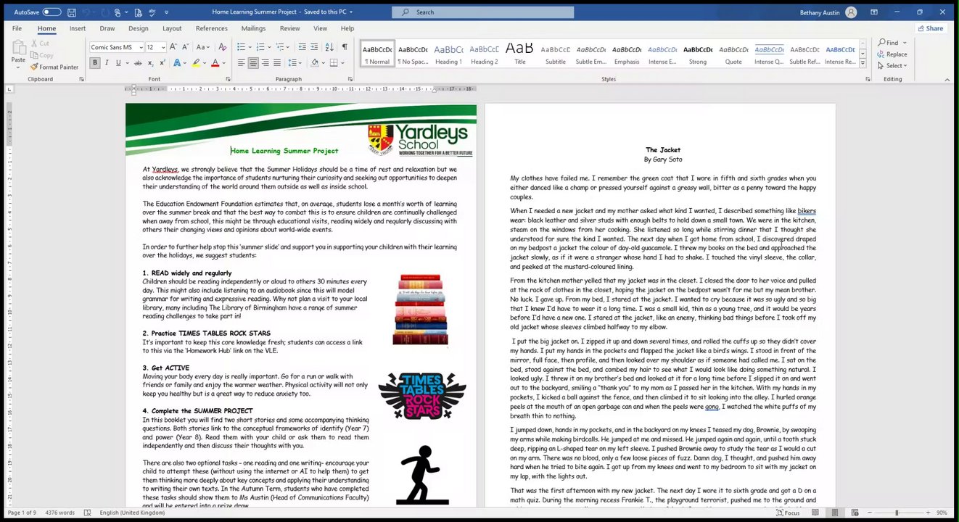Open the File tab

tap(17, 29)
